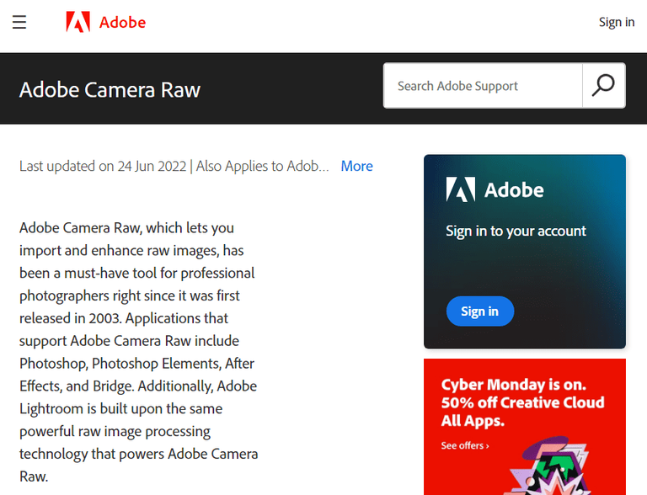The image size is (647, 495).
Task: Click the Adobe Camera Raw page title
Action: (x=110, y=89)
